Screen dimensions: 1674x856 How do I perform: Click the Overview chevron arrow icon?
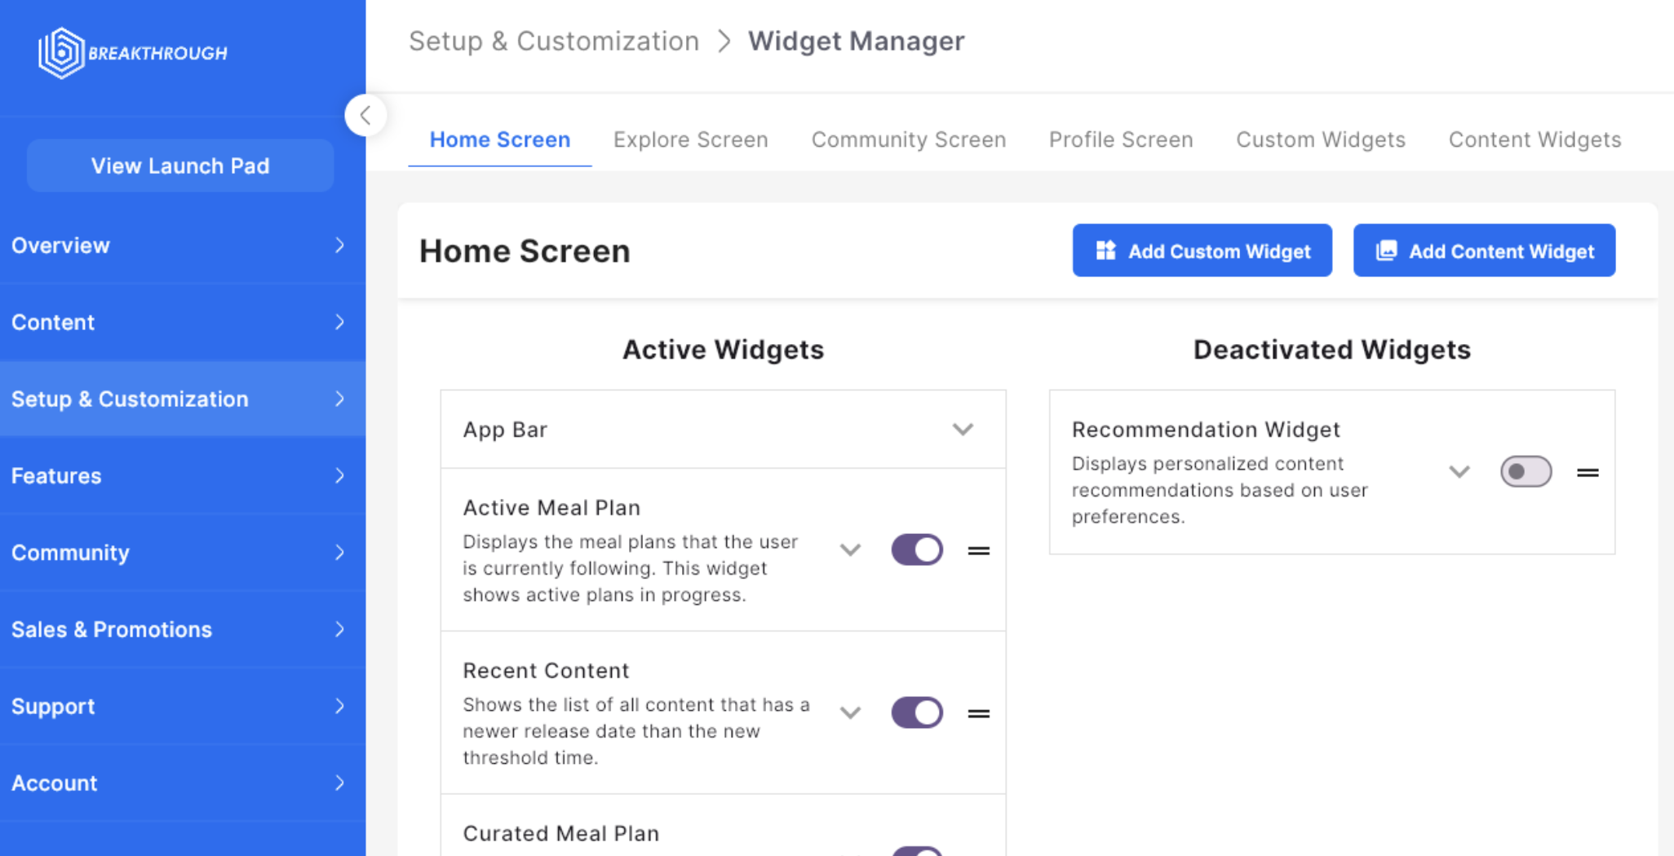point(339,245)
